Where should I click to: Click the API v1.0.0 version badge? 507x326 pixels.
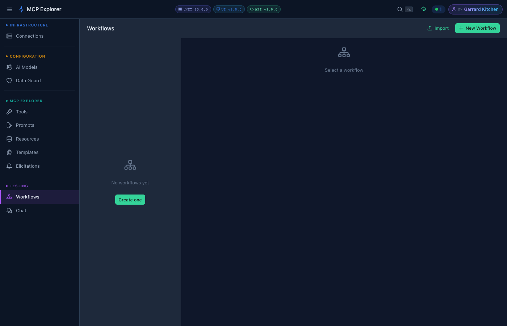click(264, 9)
